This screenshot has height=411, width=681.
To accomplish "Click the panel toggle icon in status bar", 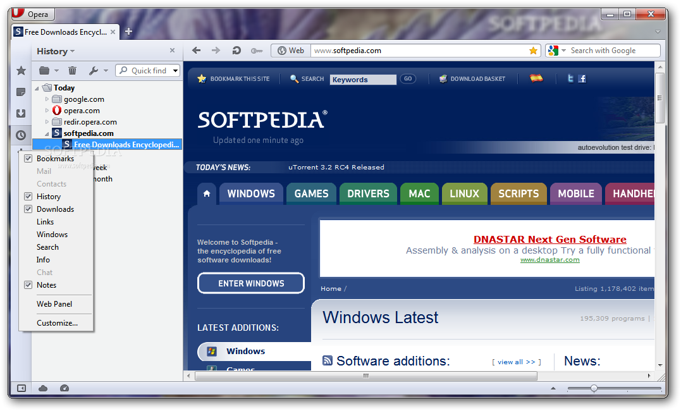I will tap(21, 388).
